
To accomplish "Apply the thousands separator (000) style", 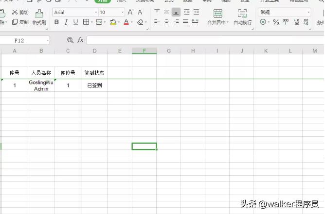I will [x=286, y=22].
